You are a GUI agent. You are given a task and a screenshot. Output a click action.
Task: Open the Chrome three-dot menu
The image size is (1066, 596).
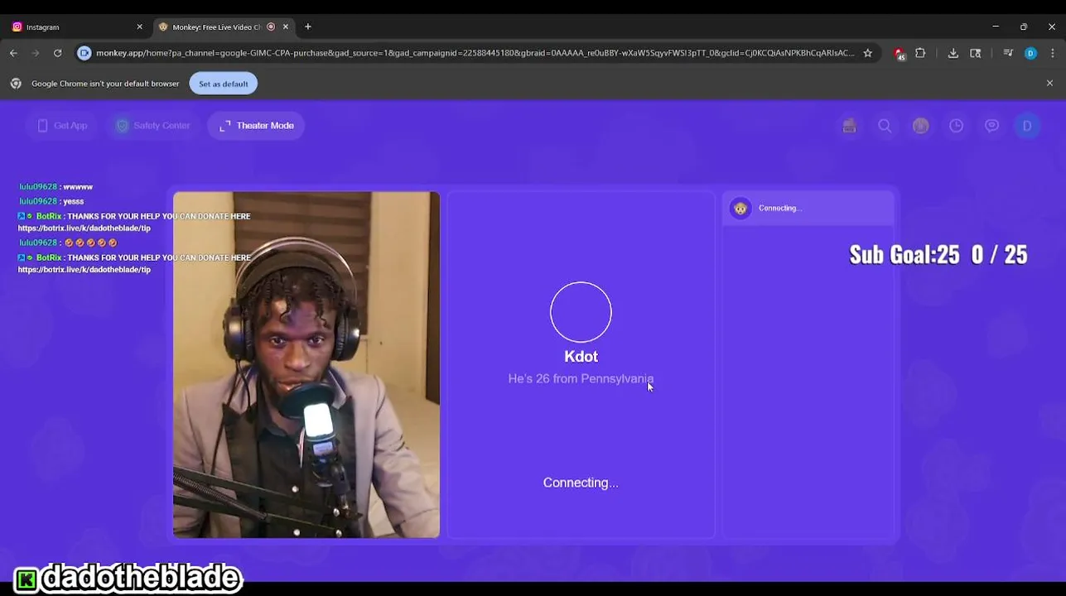click(x=1053, y=53)
